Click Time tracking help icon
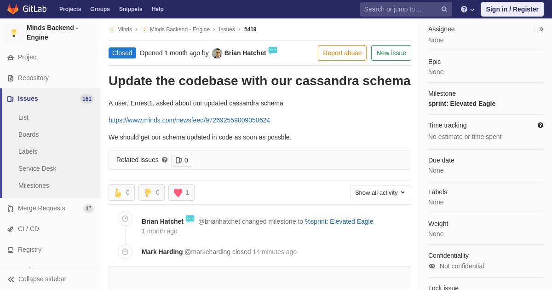This screenshot has height=290, width=552. pos(540,125)
